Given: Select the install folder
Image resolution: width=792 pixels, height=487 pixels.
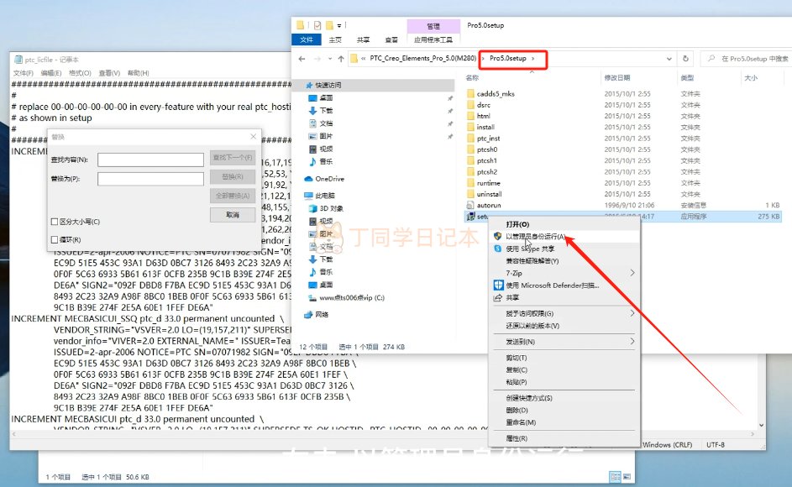Looking at the screenshot, I should (x=480, y=127).
